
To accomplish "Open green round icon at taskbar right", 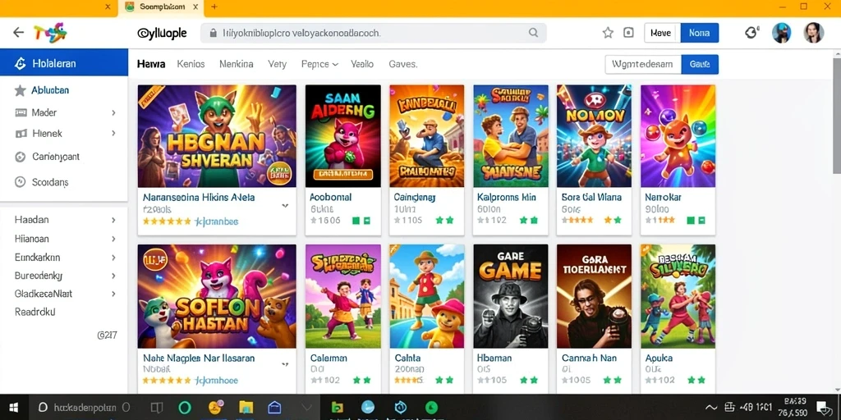I will [x=432, y=407].
